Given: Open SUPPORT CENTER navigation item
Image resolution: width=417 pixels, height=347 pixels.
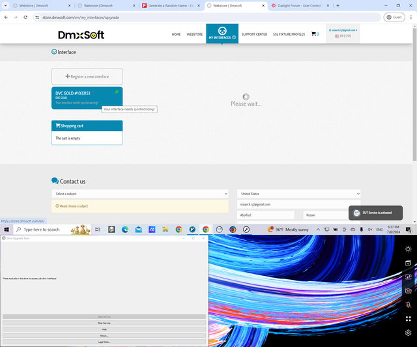Looking at the screenshot, I should click(255, 35).
